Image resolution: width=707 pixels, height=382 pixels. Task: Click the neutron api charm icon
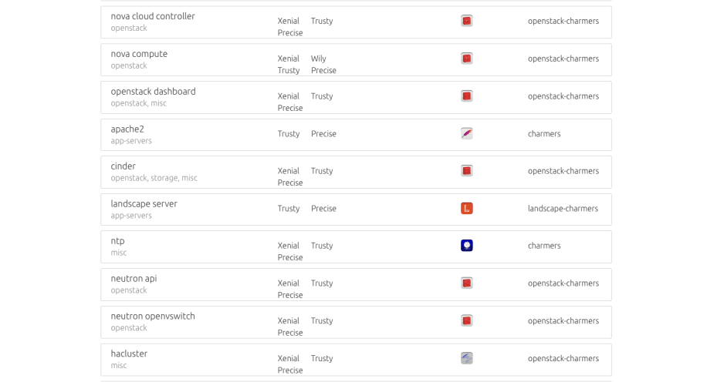467,283
